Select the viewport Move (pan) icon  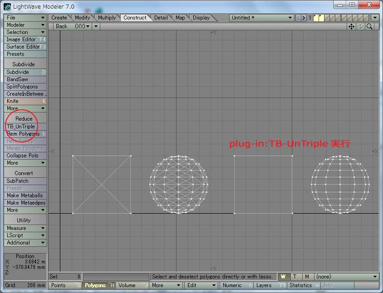tap(351, 26)
